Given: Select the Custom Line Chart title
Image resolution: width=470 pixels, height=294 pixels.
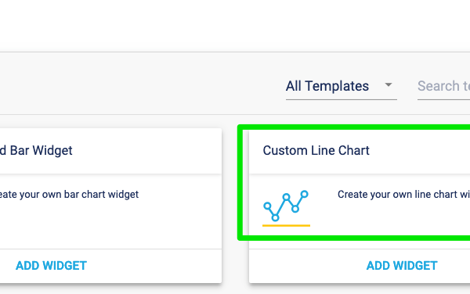Looking at the screenshot, I should coord(316,150).
